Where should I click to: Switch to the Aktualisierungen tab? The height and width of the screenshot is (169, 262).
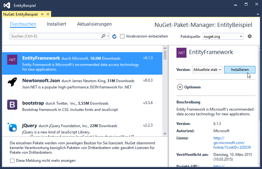94,24
